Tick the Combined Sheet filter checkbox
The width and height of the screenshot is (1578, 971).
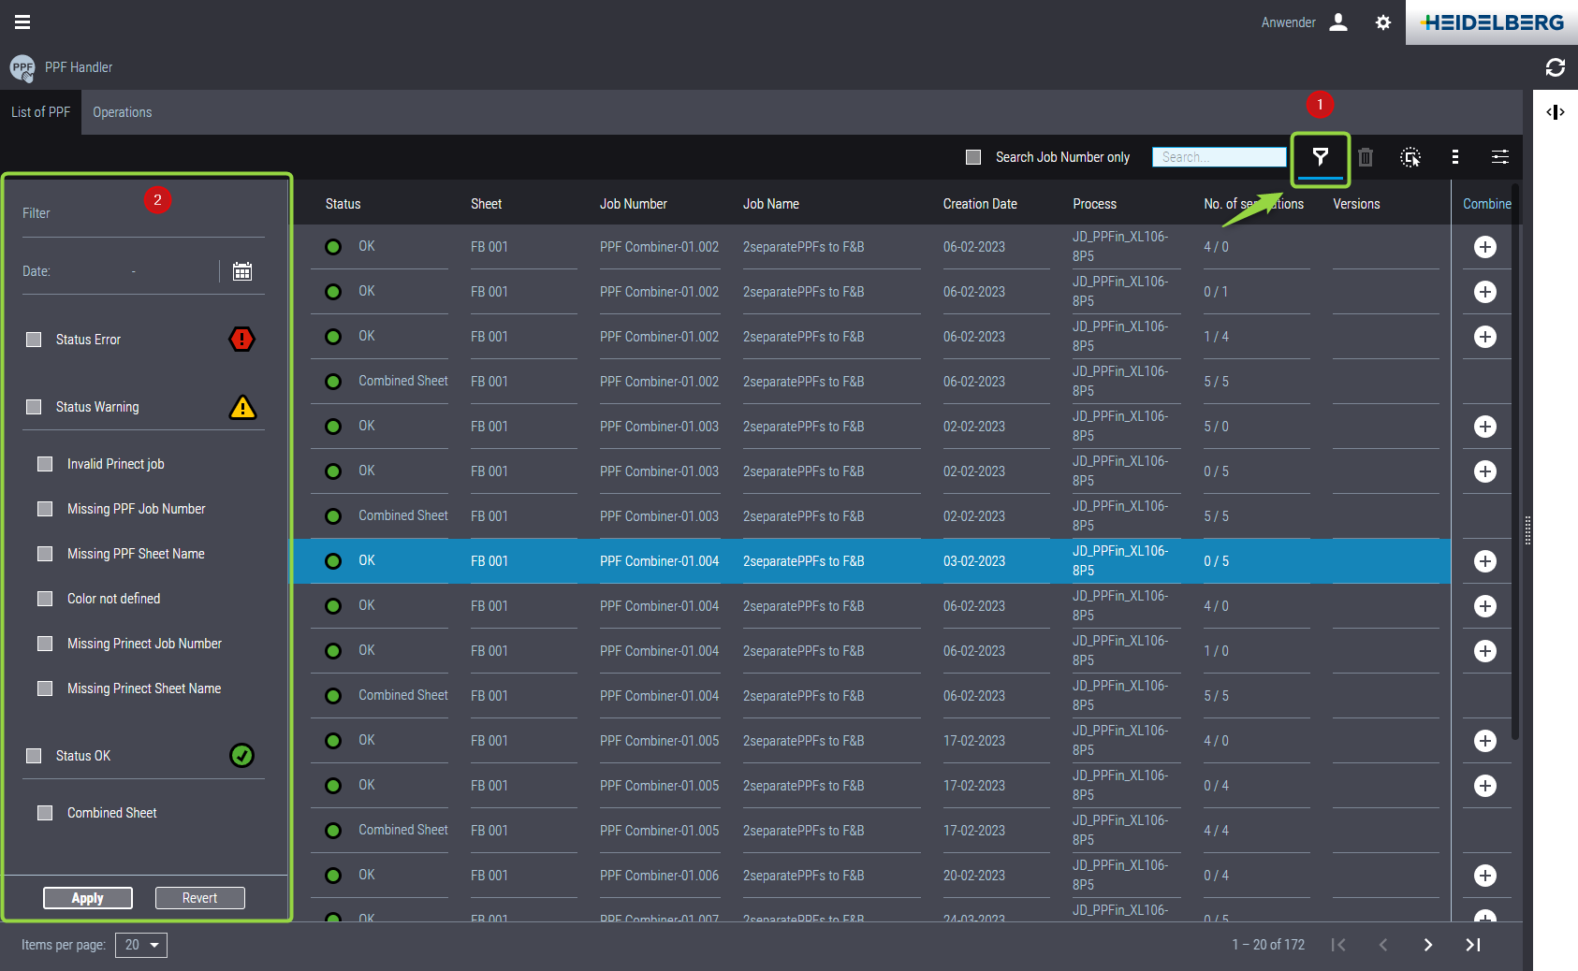click(45, 813)
